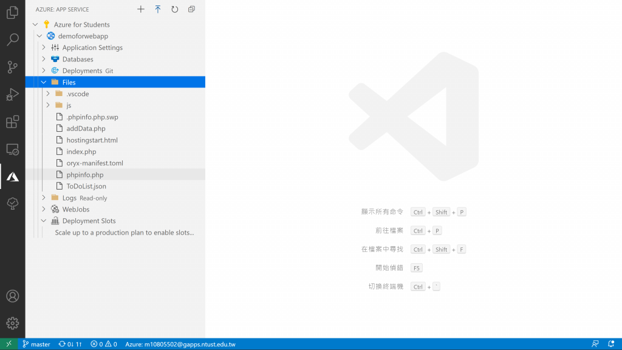Expand the Databases node

[44, 59]
